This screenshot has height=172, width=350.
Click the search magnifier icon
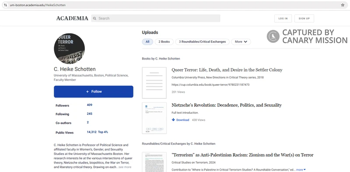click(94, 18)
